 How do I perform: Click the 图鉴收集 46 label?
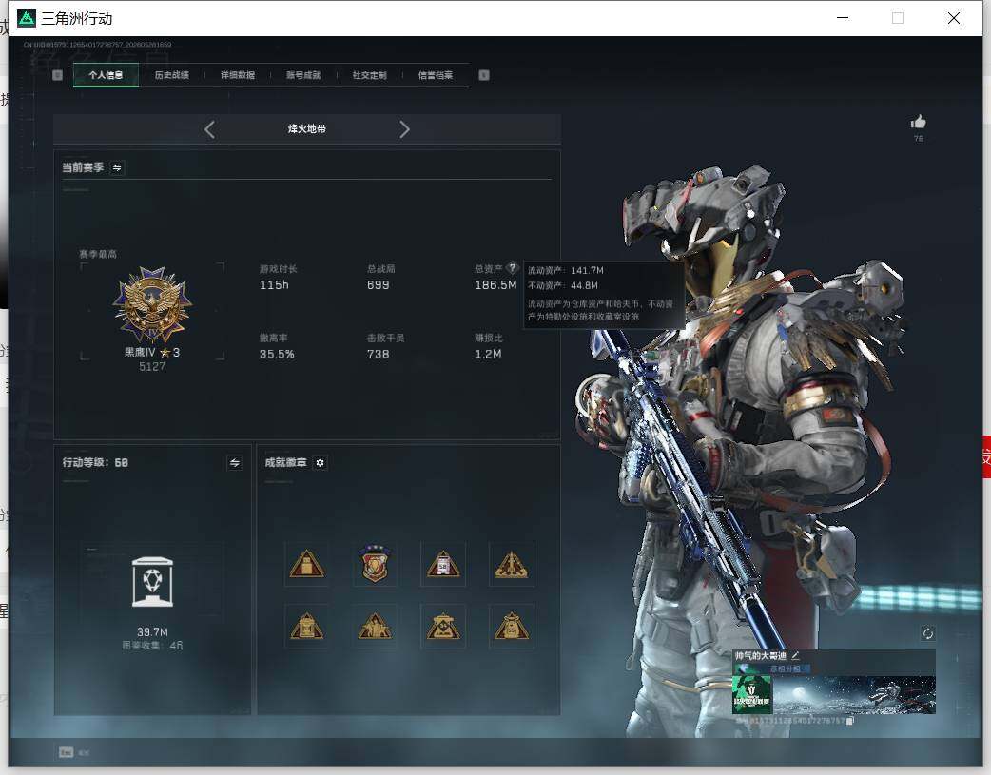coord(152,646)
